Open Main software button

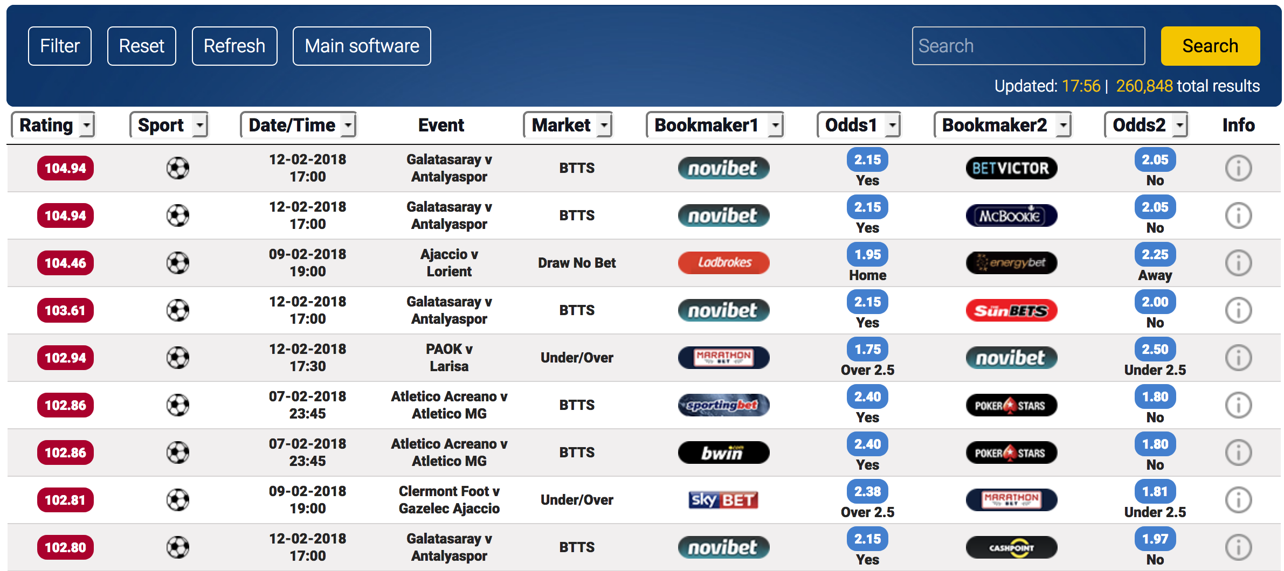[362, 46]
